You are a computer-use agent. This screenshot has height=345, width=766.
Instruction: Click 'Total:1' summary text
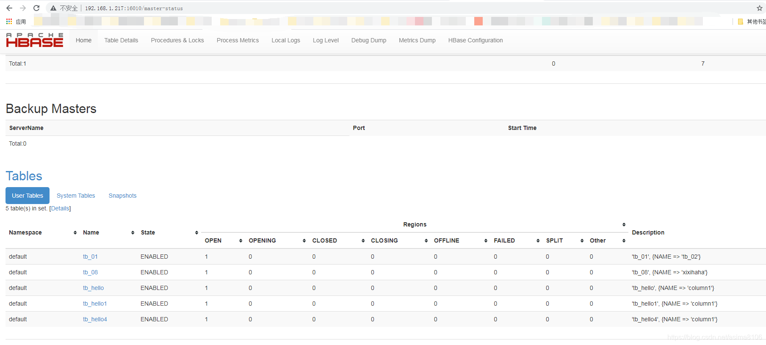[17, 63]
